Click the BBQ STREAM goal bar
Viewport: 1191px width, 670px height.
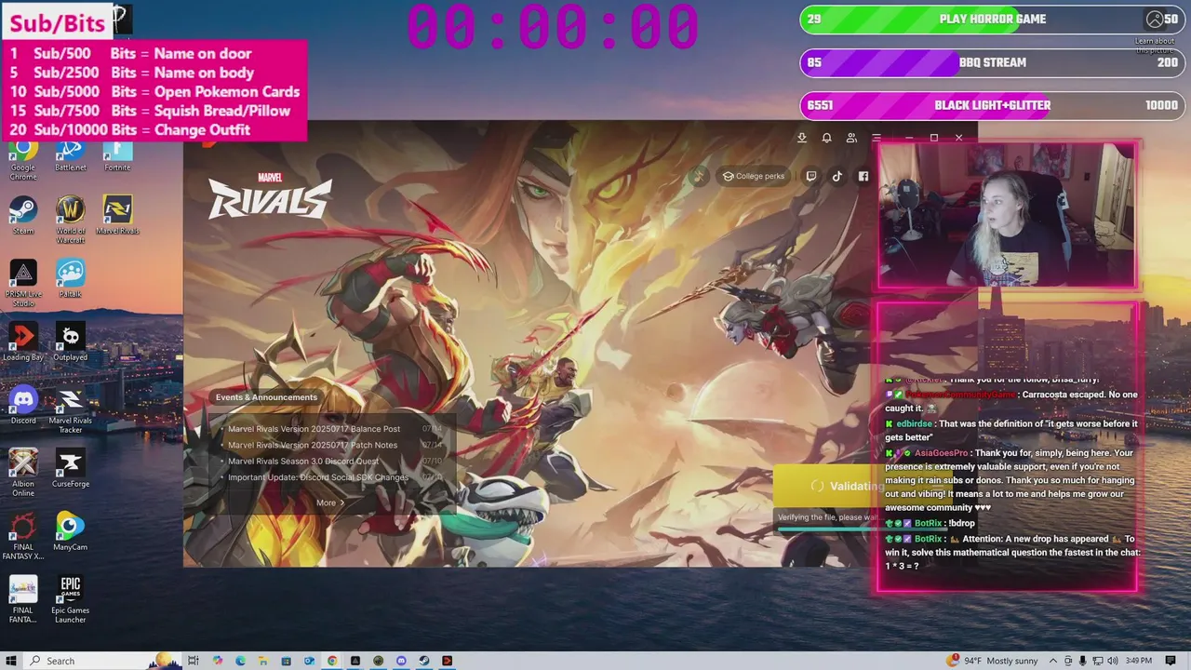point(993,62)
